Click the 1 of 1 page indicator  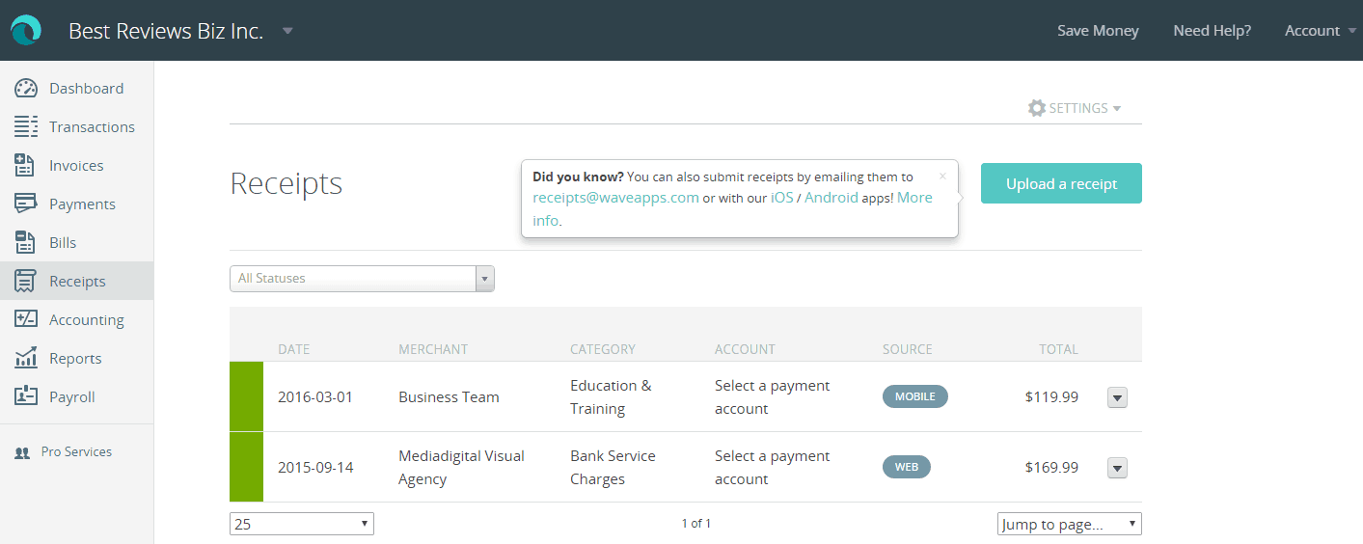[695, 524]
